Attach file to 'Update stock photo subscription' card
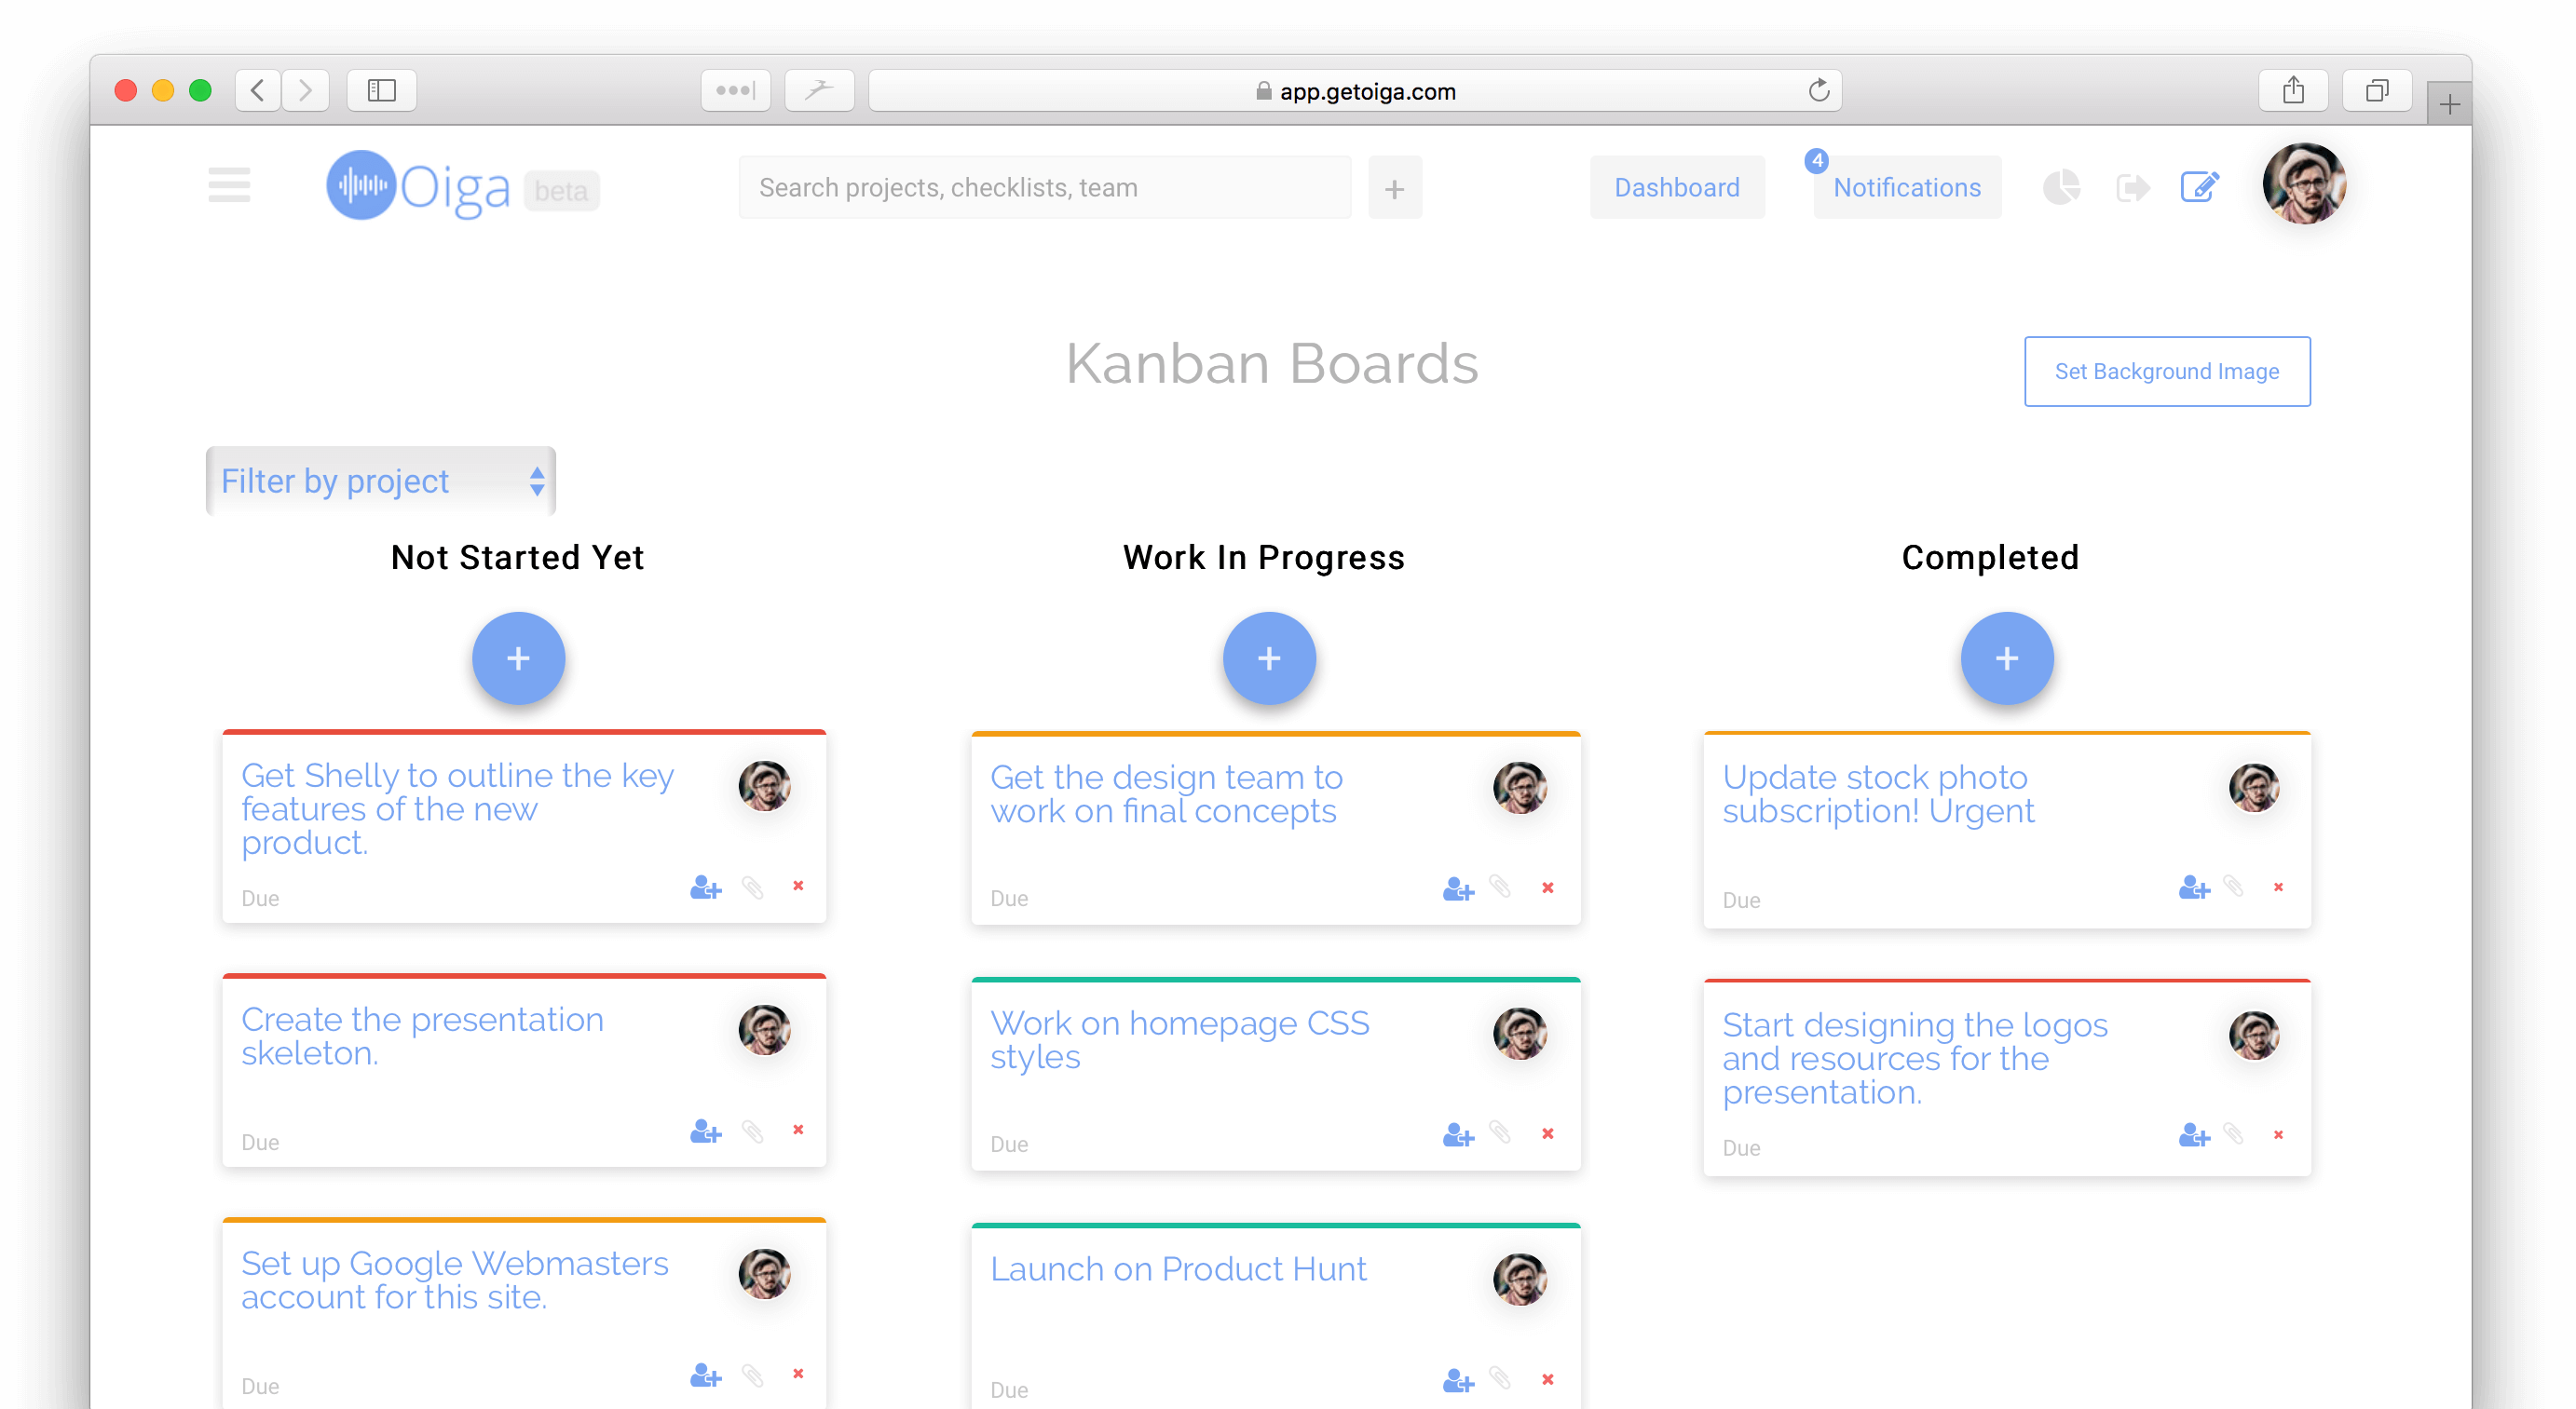 pyautogui.click(x=2234, y=887)
